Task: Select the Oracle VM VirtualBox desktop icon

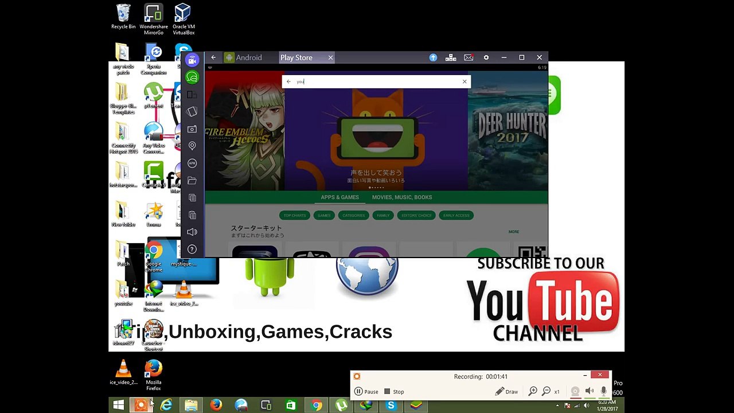Action: 183,20
